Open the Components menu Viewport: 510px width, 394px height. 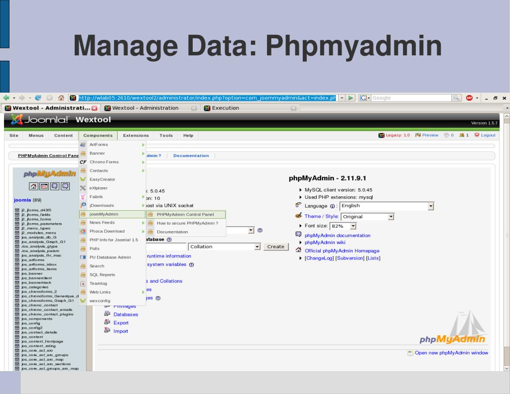tap(98, 135)
